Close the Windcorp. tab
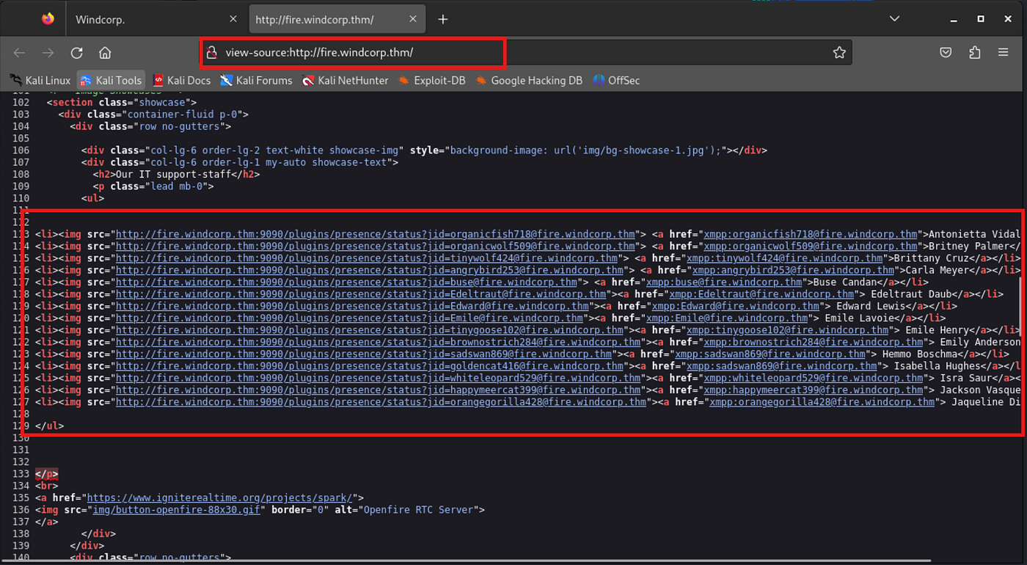1027x565 pixels. [233, 20]
